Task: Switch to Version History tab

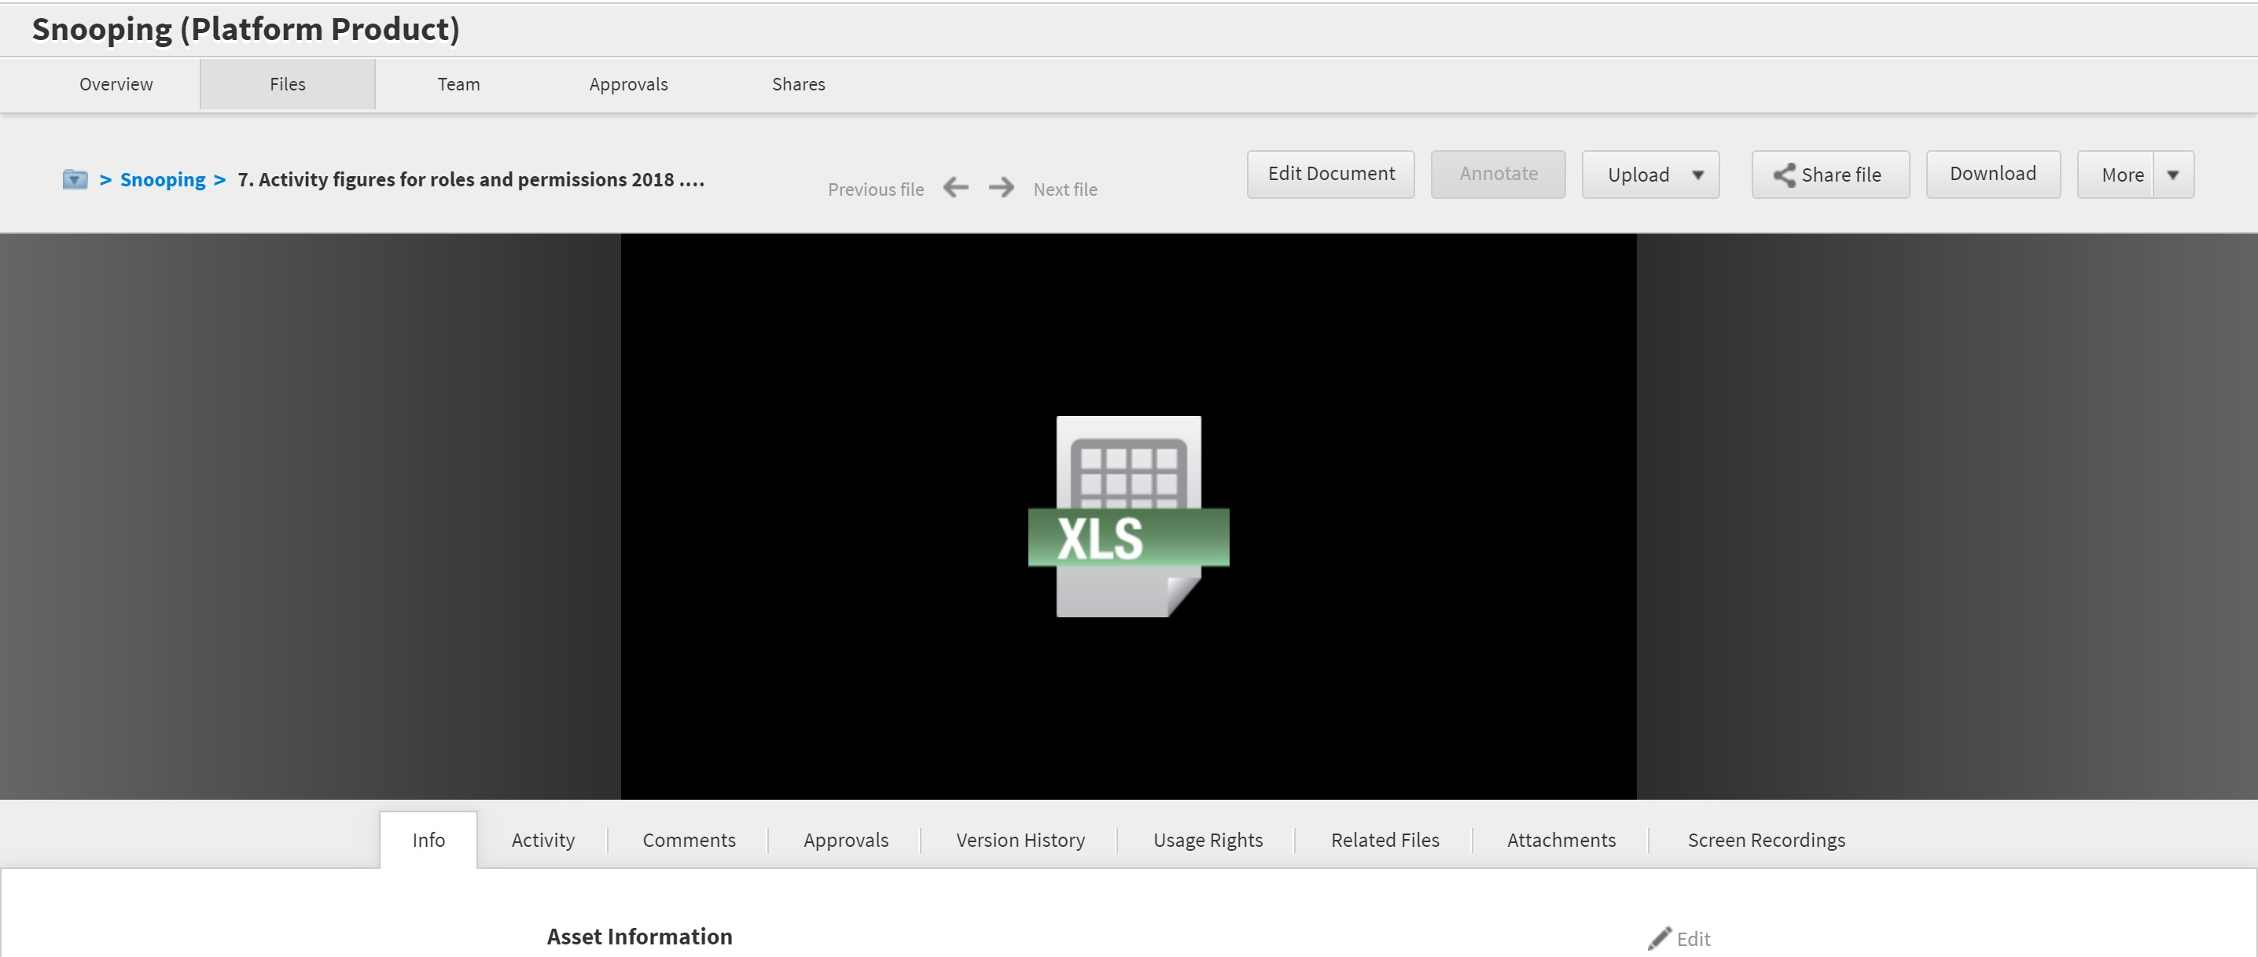Action: coord(1020,840)
